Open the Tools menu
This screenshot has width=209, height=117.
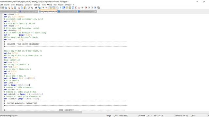[43, 5]
